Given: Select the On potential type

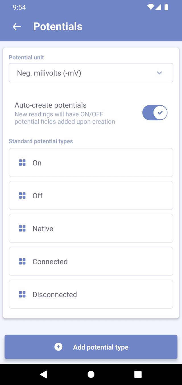Looking at the screenshot, I should (x=91, y=163).
